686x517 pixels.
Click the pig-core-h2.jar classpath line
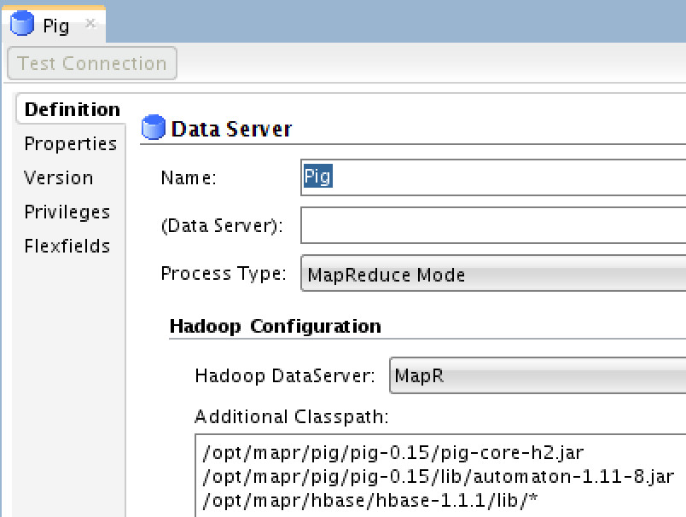(393, 453)
